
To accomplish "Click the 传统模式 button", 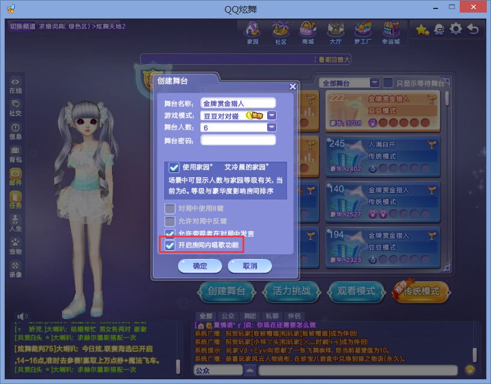I will pos(421,291).
